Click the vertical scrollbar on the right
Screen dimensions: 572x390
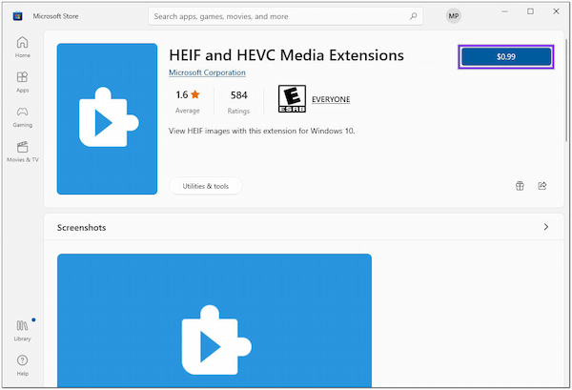[x=566, y=90]
